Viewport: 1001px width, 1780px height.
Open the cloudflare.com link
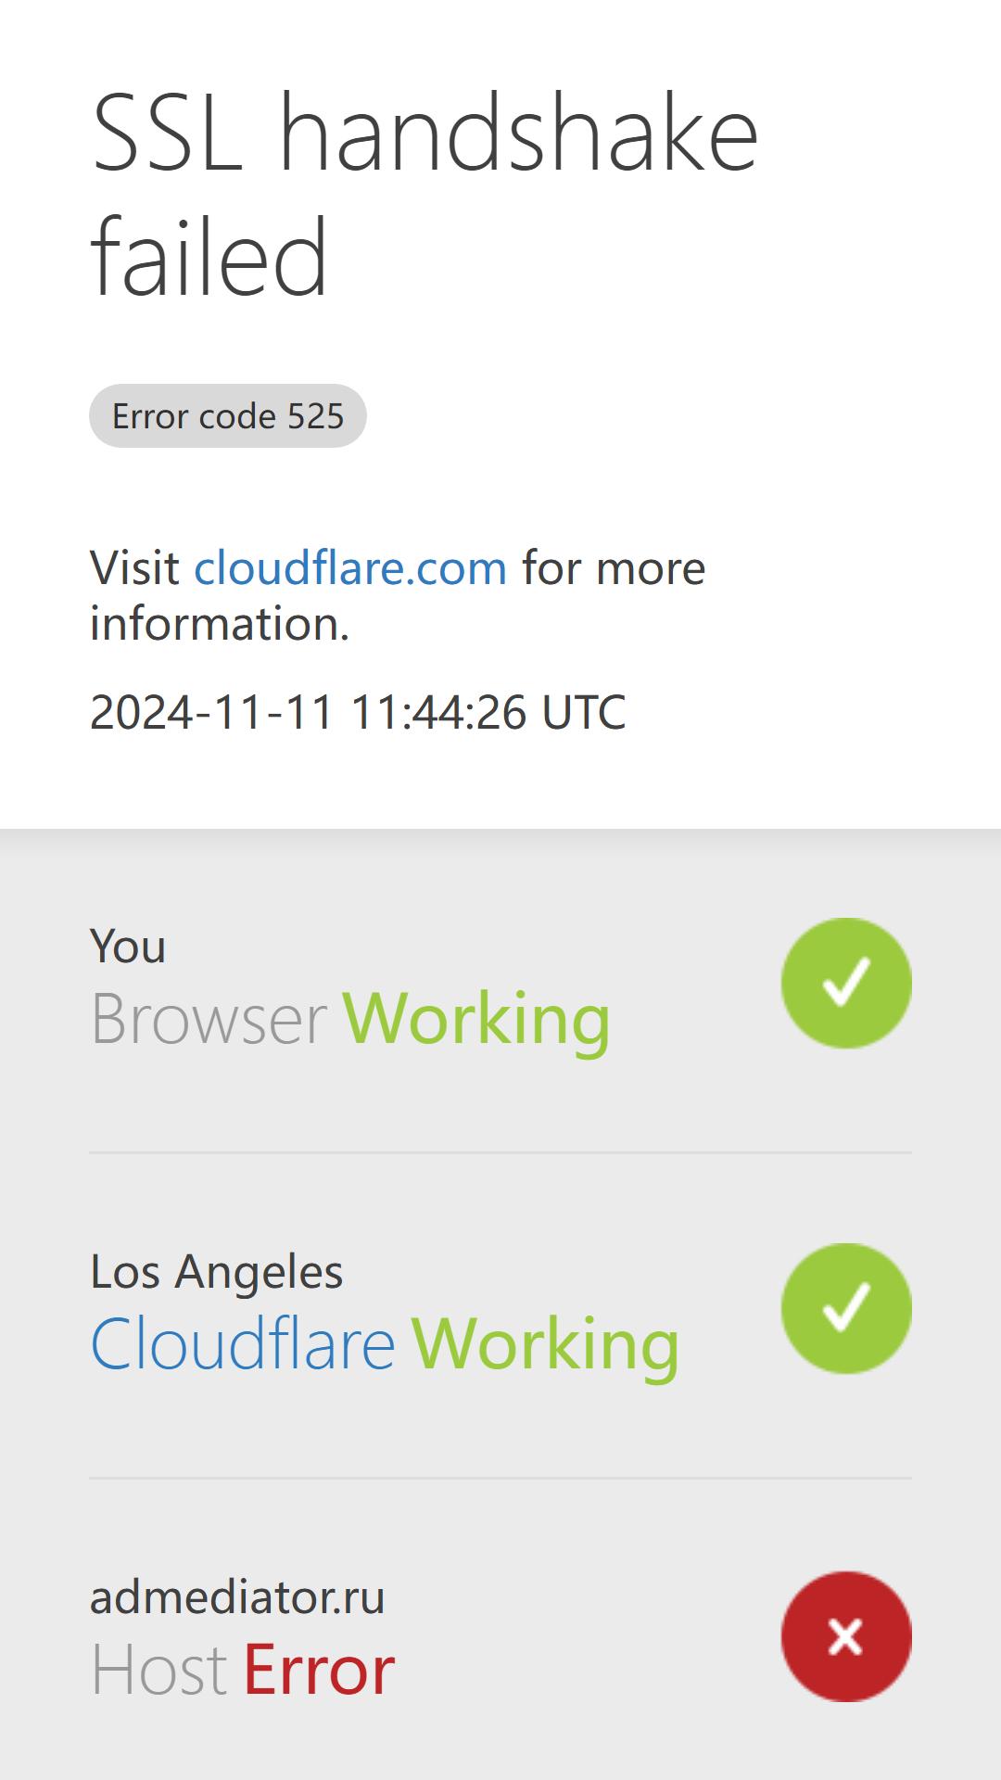click(x=350, y=567)
